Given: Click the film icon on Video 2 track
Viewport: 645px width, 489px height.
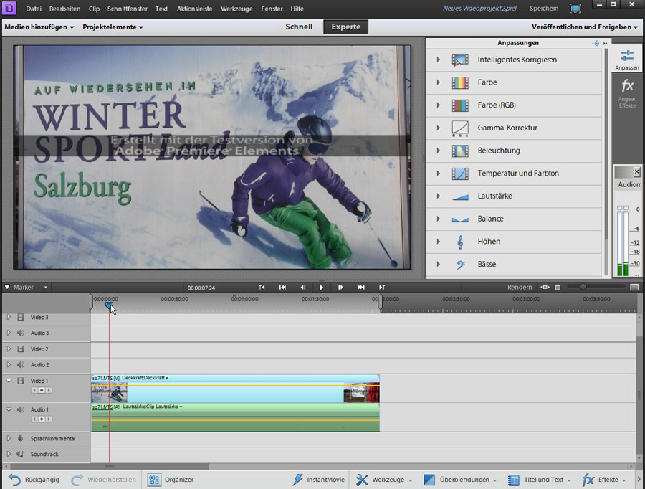Looking at the screenshot, I should coord(20,348).
